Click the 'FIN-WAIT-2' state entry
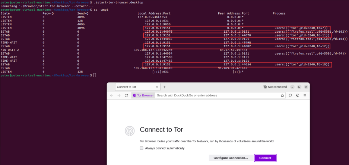 click(x=10, y=50)
